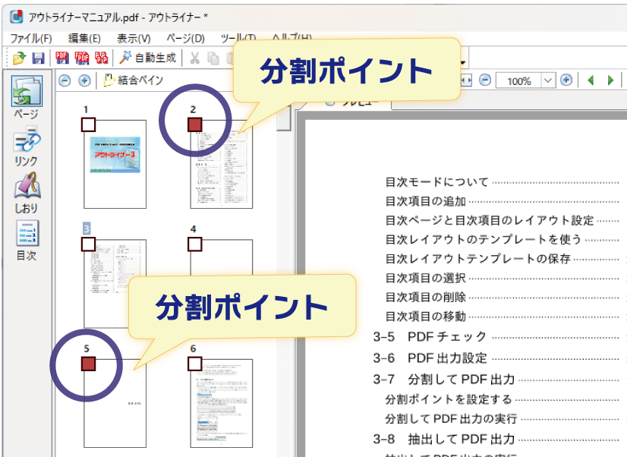This screenshot has height=457, width=627.
Task: Open the リンク panel in sidebar
Action: coord(27,146)
